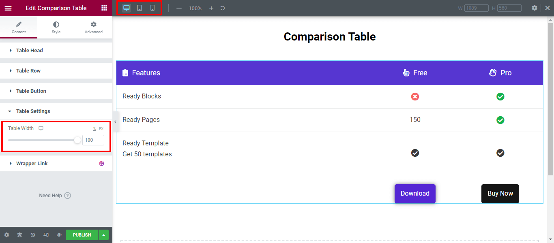The image size is (554, 243).
Task: Open the Elementor hamburger menu
Action: pyautogui.click(x=8, y=8)
